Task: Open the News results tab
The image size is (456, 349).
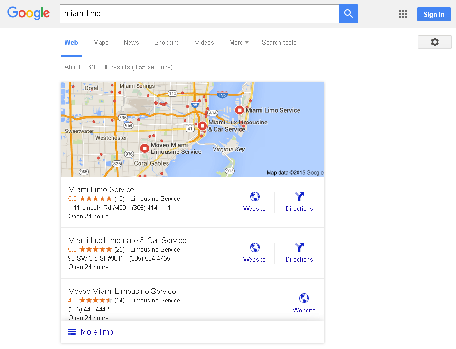Action: pos(131,42)
